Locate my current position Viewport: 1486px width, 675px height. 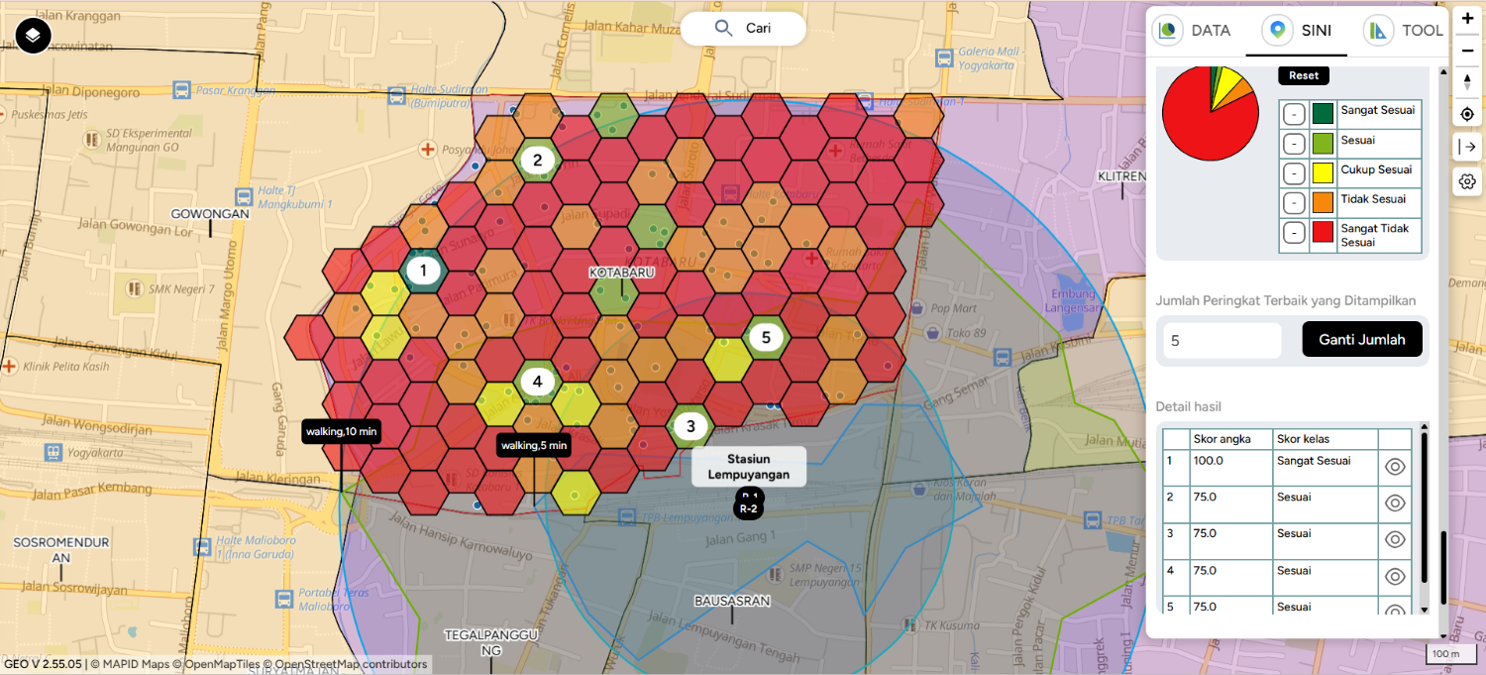[1467, 114]
